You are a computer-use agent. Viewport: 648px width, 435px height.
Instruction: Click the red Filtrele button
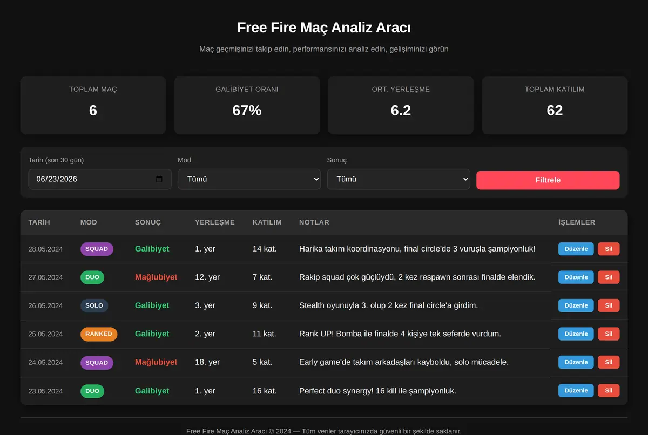click(x=548, y=180)
